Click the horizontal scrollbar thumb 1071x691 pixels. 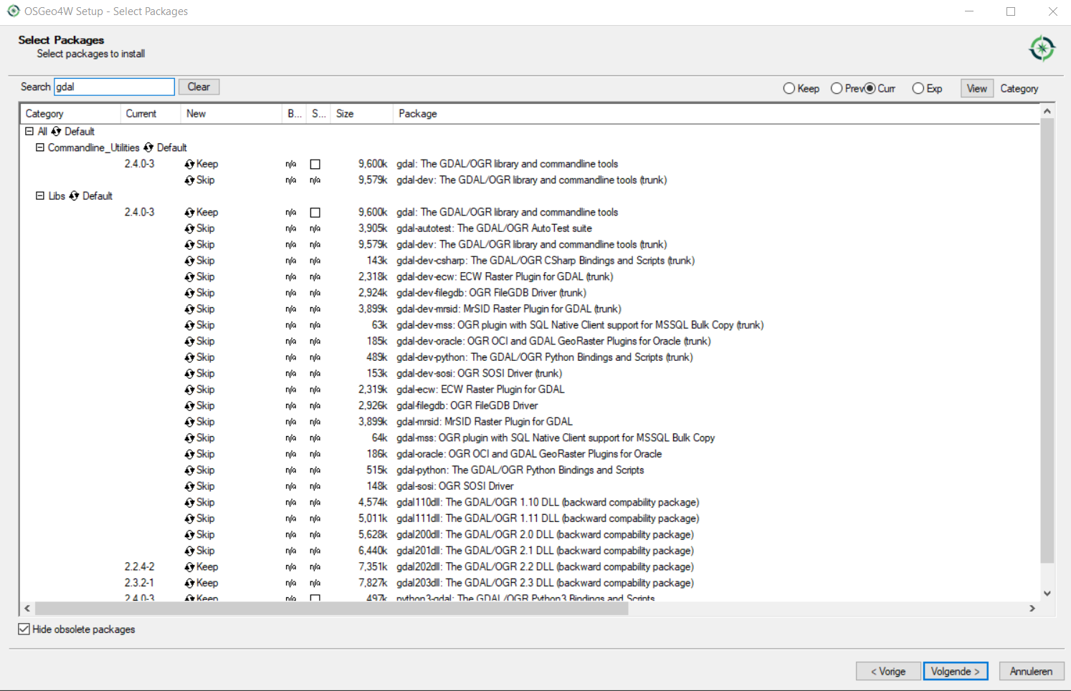[331, 608]
